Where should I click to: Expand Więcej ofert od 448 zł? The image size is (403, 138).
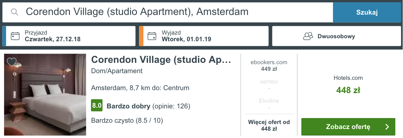(269, 125)
